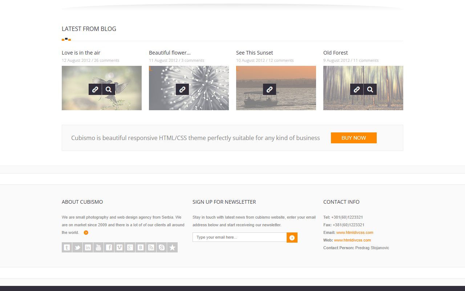465x291 pixels.
Task: Click '9 August 2012 / 11 comments' text
Action: coord(351,60)
